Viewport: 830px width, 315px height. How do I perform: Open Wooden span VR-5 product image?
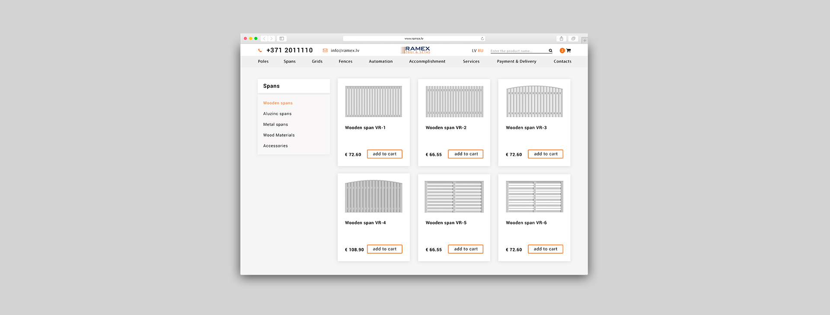(x=454, y=197)
